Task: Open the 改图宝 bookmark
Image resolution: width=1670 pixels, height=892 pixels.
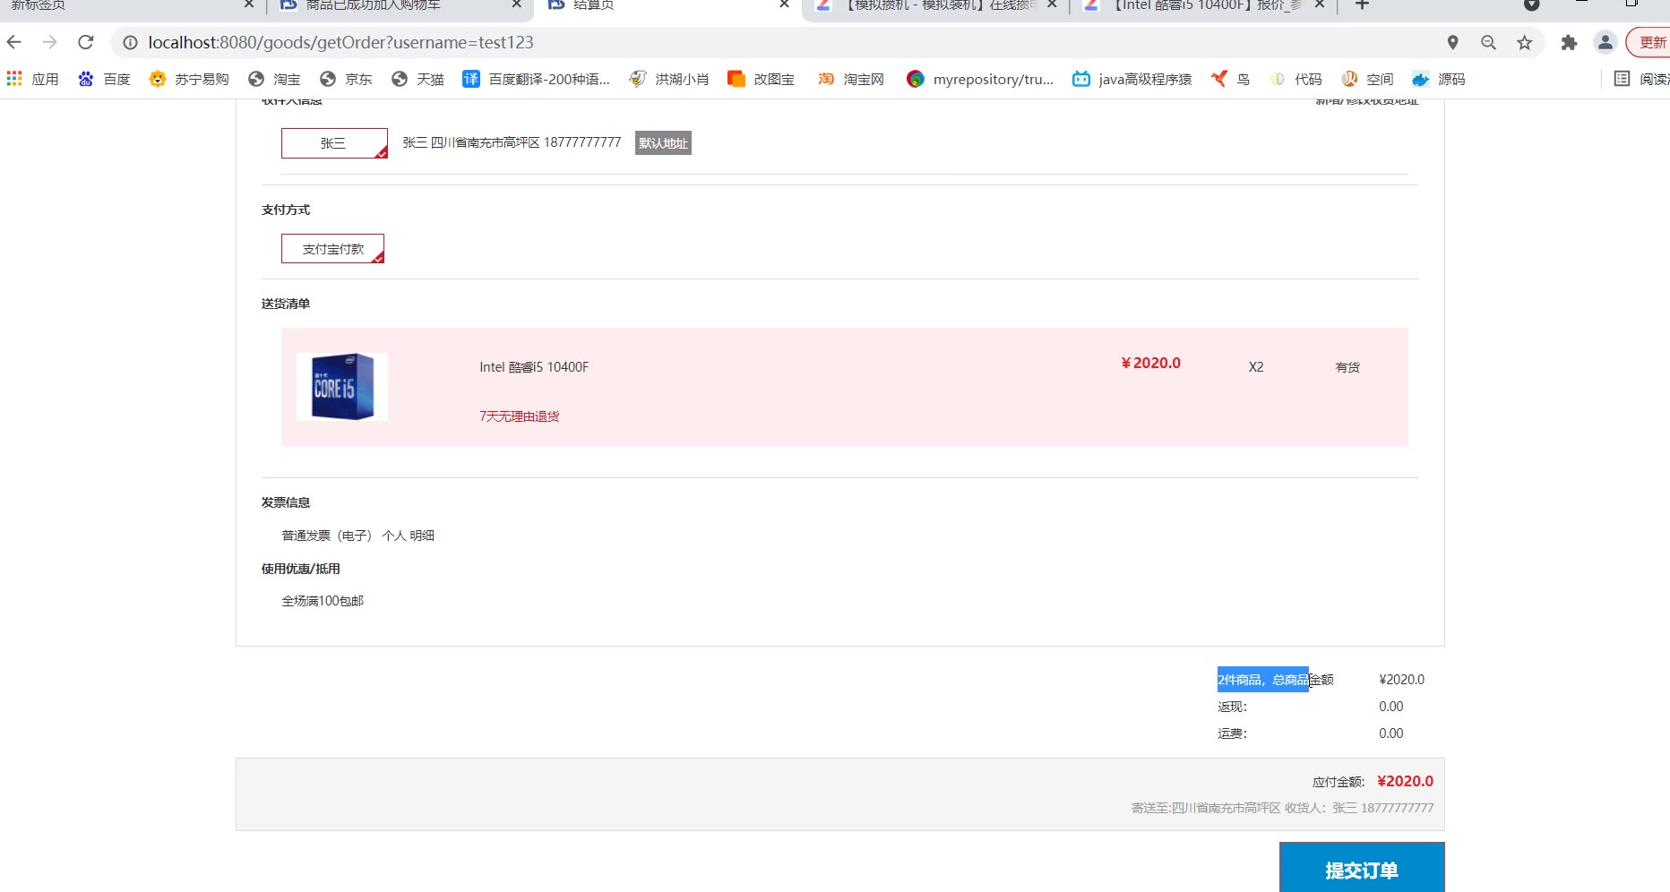Action: click(x=761, y=79)
